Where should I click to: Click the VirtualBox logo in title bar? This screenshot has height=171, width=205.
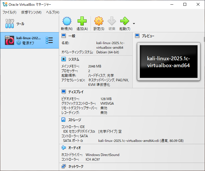pyautogui.click(x=5, y=4)
